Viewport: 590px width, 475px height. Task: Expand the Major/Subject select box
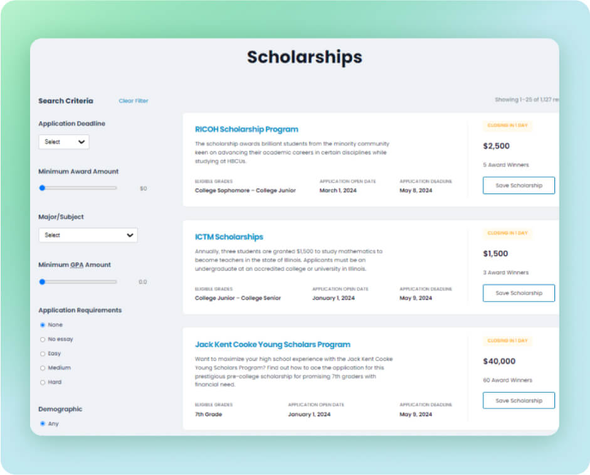click(x=88, y=235)
